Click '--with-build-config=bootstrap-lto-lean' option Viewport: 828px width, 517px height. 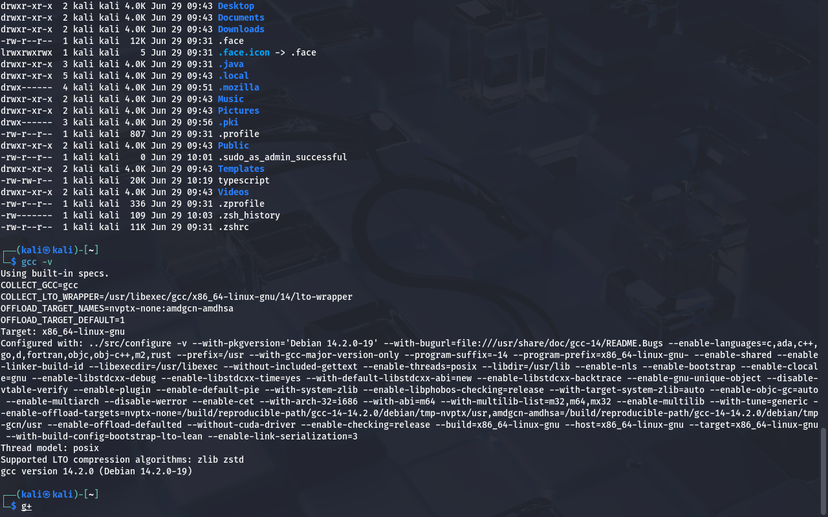104,436
